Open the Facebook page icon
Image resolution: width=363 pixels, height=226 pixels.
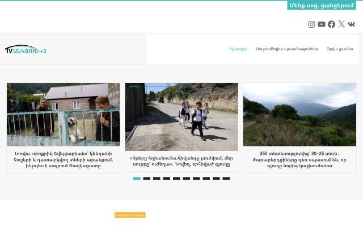(x=331, y=24)
